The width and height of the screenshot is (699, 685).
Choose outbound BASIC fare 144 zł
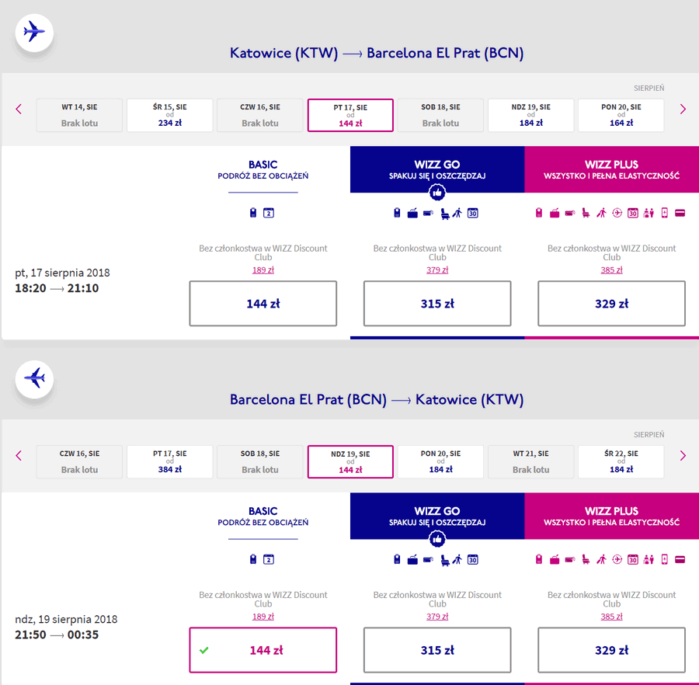tap(263, 304)
